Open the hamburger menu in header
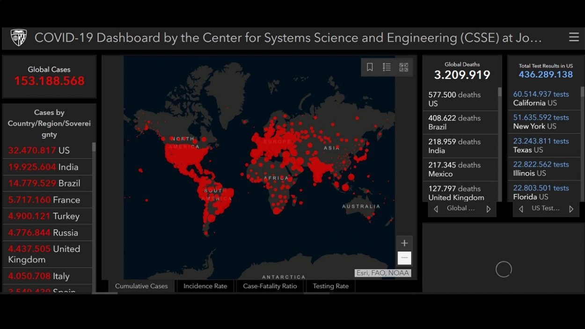 [574, 37]
